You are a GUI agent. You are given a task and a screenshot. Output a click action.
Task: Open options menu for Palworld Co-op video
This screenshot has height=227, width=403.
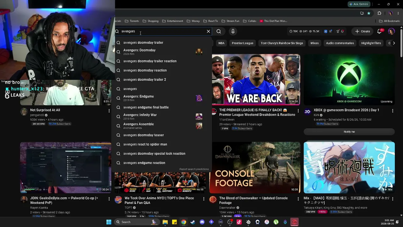pyautogui.click(x=109, y=199)
